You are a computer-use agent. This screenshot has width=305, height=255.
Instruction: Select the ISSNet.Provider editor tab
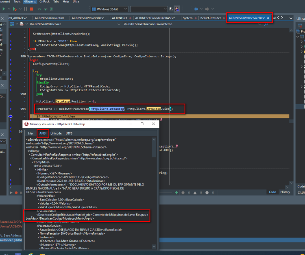pos(211,18)
